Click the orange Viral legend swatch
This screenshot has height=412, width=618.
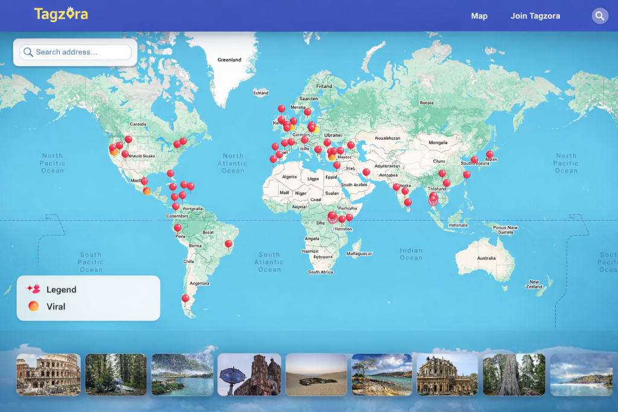[33, 306]
